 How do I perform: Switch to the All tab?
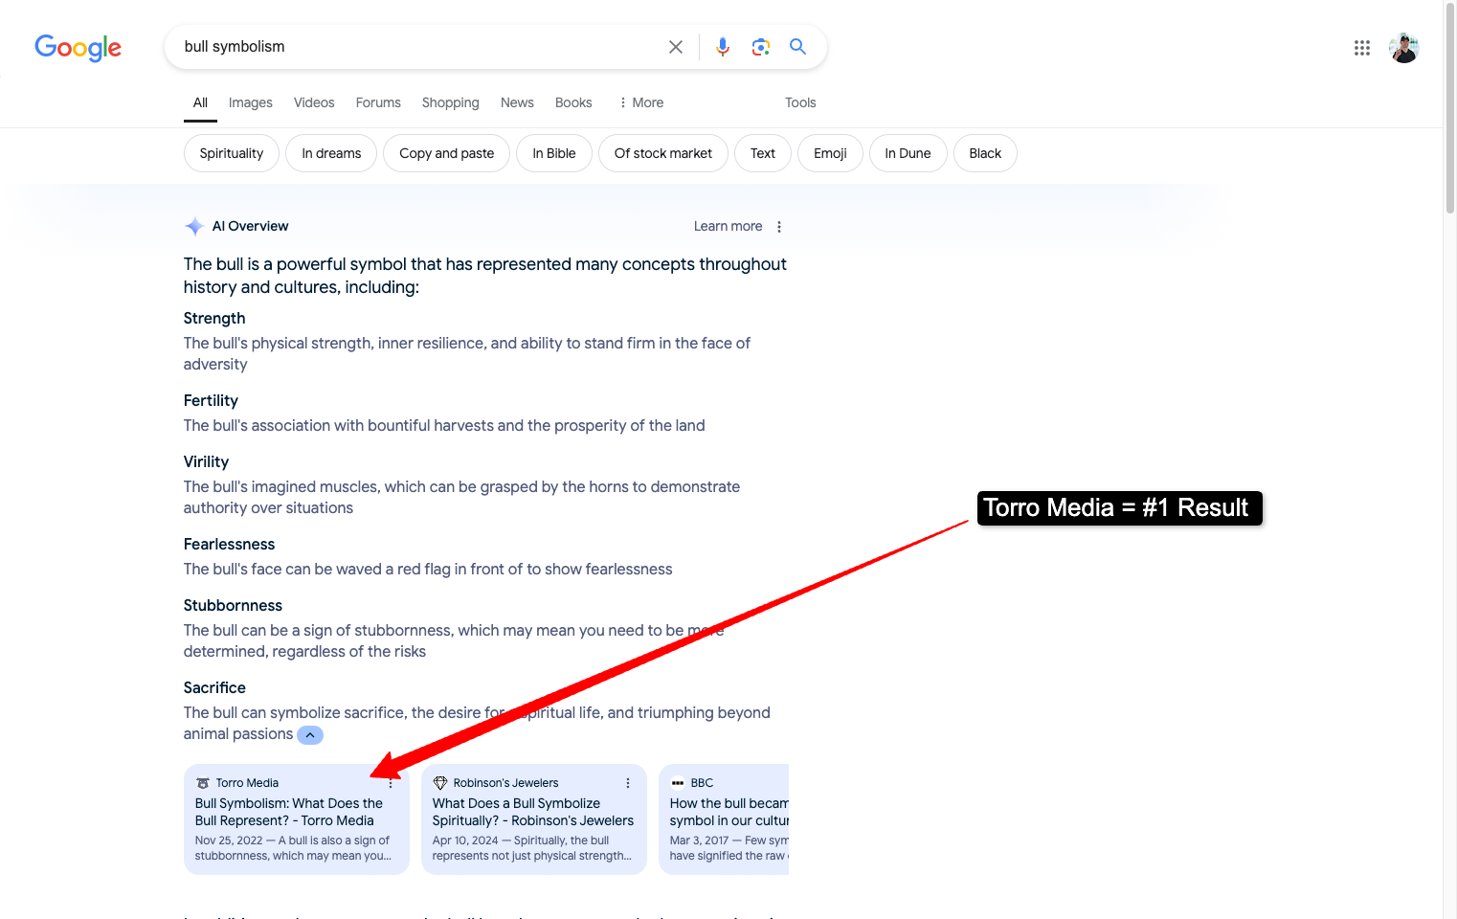pos(200,102)
